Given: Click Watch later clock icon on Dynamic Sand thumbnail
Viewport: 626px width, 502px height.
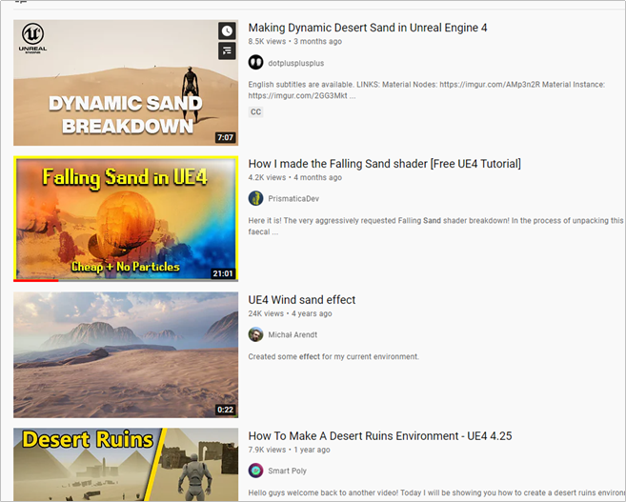Looking at the screenshot, I should (227, 30).
